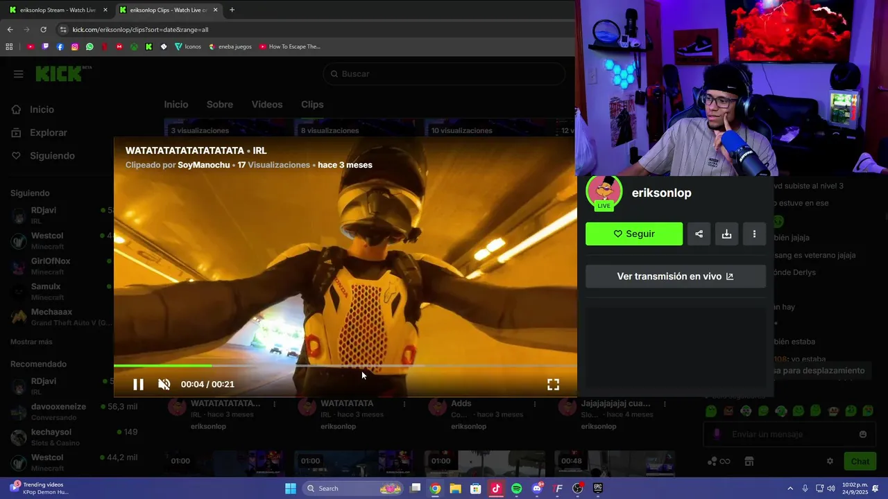Screen dimensions: 888x499
Task: Close the eriksonlop Clips browser tab
Action: coord(216,10)
